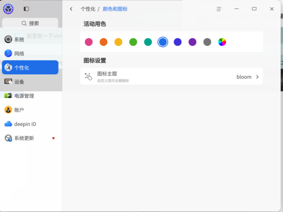
Task: Minimize the Control Center window
Action: (x=237, y=9)
